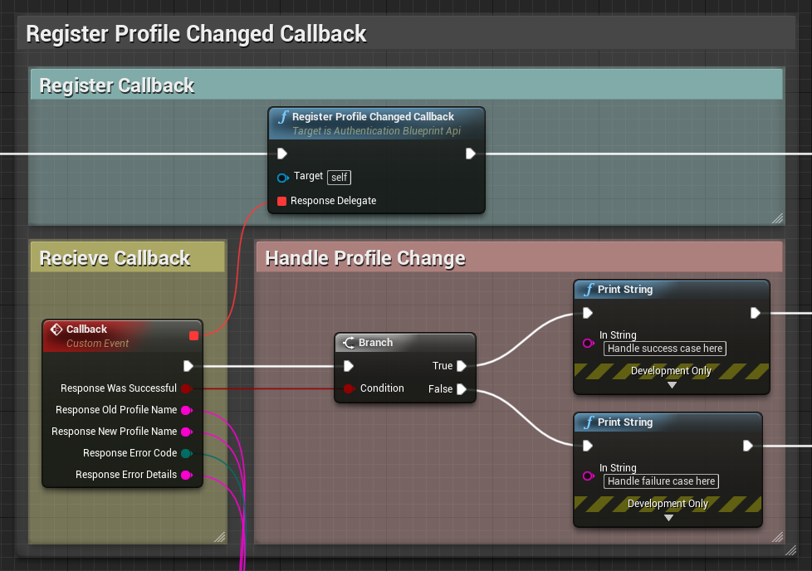Expand the failure Print String node options
Viewport: 812px width, 571px height.
click(x=668, y=518)
